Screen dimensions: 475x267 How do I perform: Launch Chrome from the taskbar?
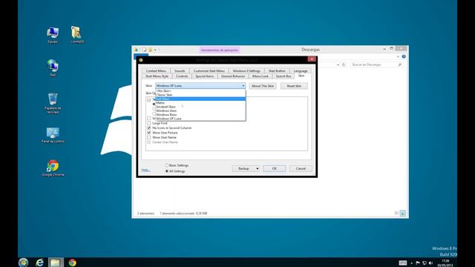[72, 262]
